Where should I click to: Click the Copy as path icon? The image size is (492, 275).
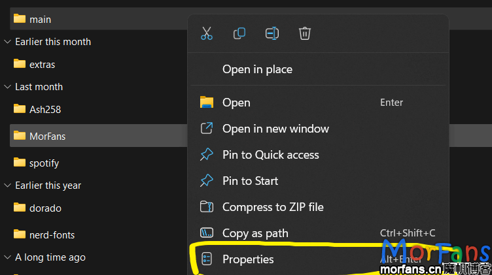[x=207, y=233]
